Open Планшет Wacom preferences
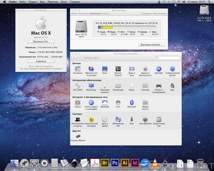Screen dimensions: 214x171 pyautogui.click(x=78, y=138)
